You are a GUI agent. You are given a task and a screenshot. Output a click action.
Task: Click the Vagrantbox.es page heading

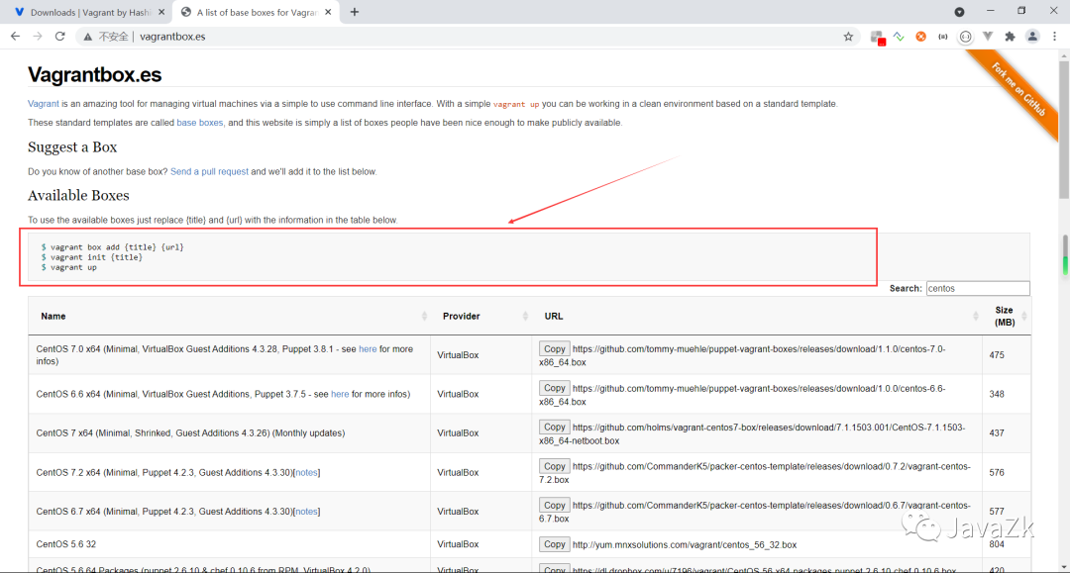pos(95,74)
